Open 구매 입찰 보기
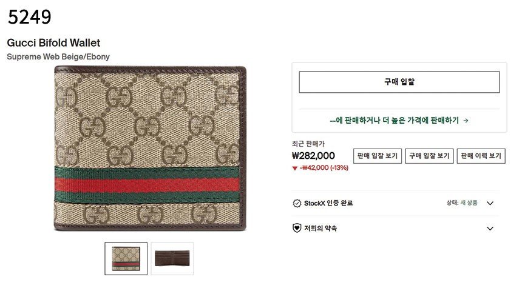The image size is (522, 288). pos(429,156)
